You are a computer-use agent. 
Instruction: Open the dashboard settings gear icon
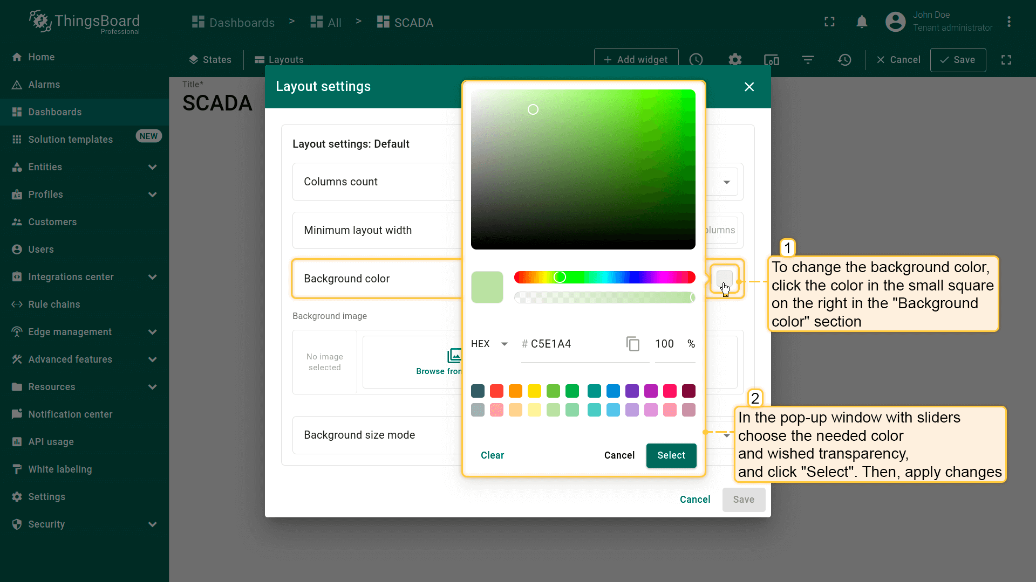click(x=735, y=60)
